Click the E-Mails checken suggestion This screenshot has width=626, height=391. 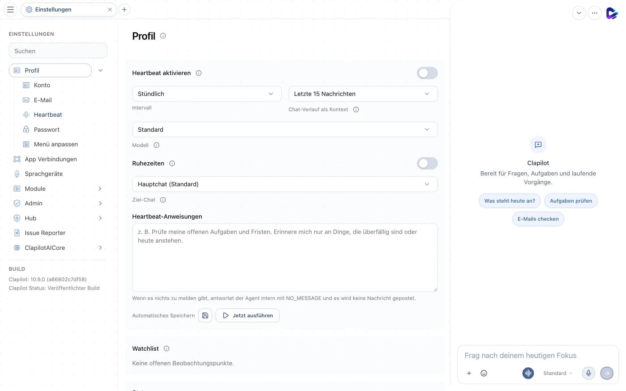[538, 219]
